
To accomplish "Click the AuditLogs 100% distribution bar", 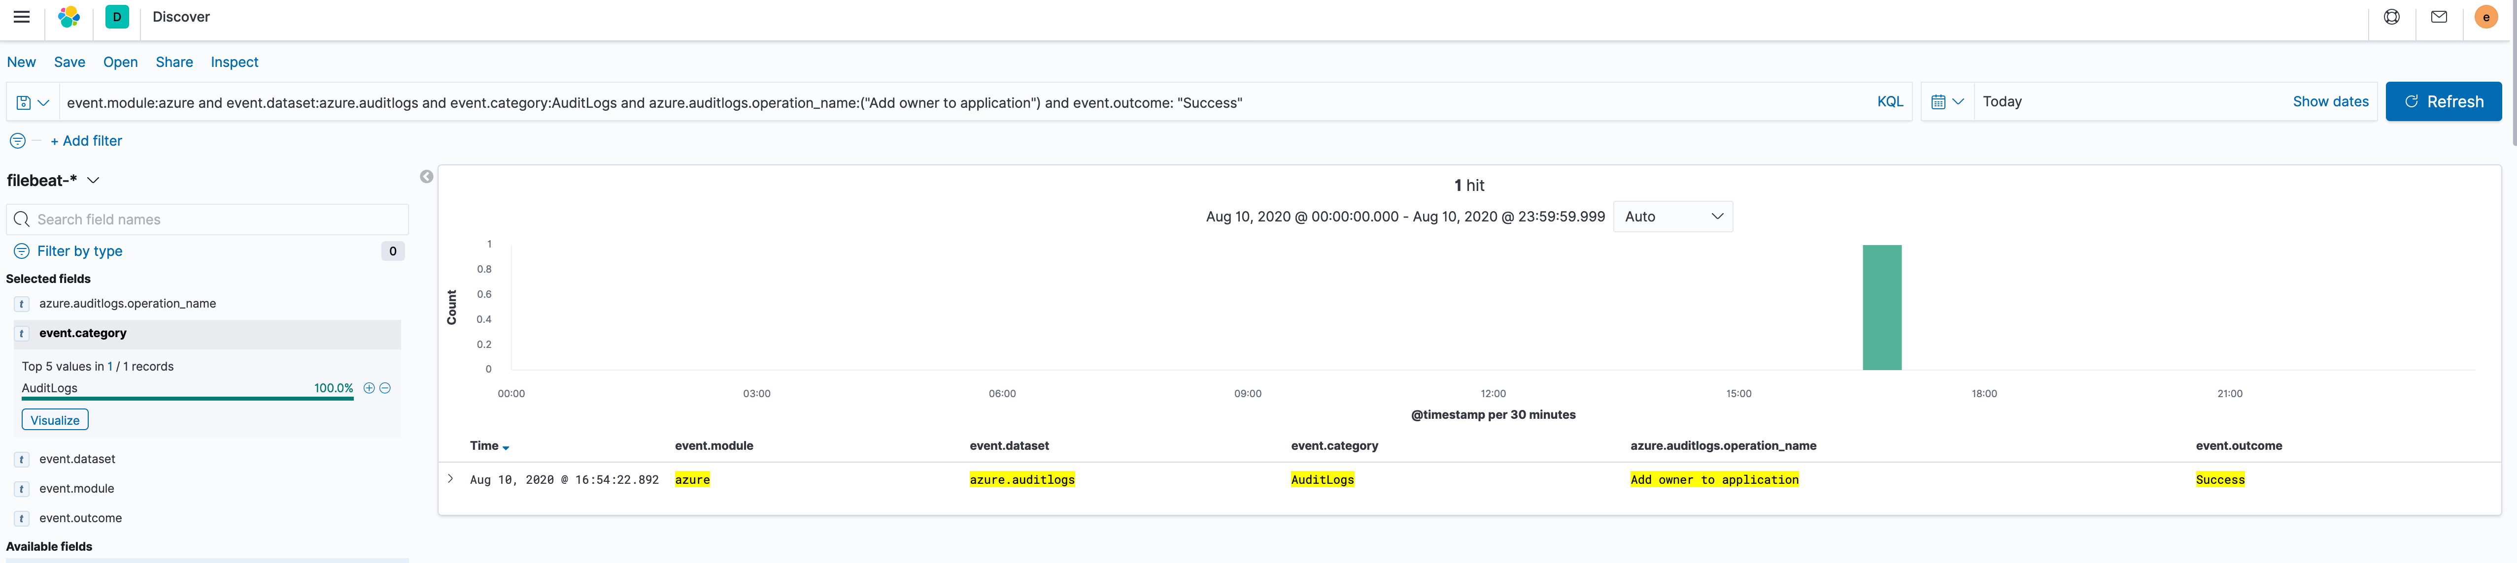I will [186, 399].
